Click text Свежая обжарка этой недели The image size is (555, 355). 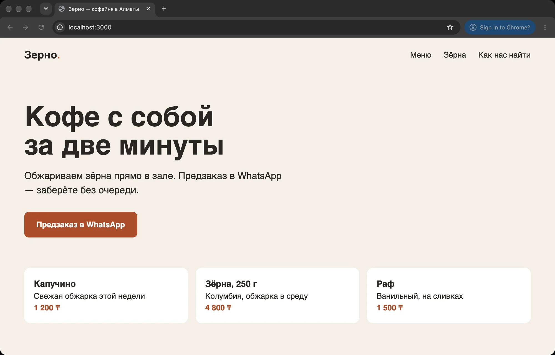pos(89,296)
